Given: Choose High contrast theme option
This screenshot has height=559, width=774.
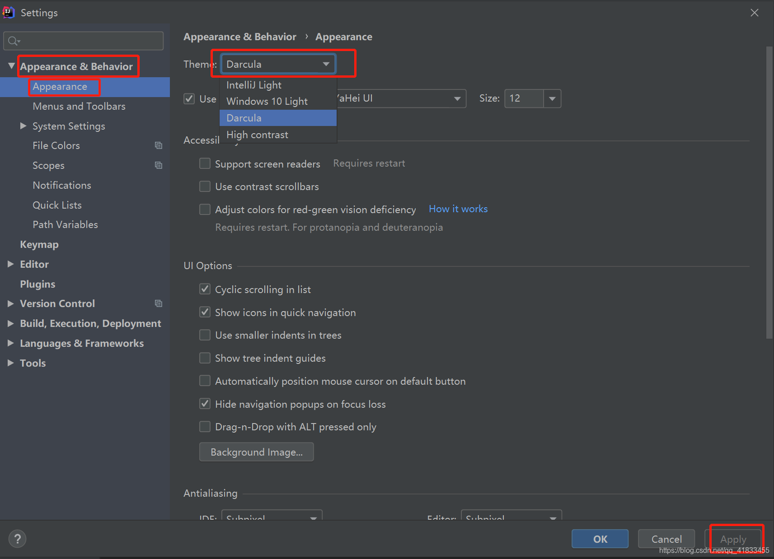Looking at the screenshot, I should (x=278, y=135).
